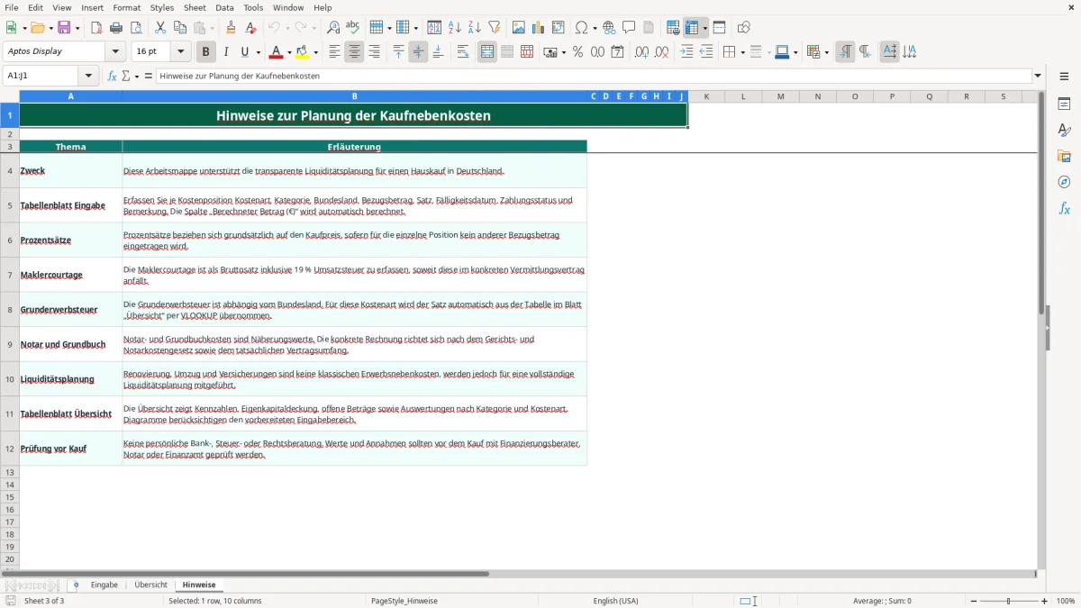This screenshot has height=608, width=1081.
Task: Open the sidebar Gallery
Action: pos(1064,157)
